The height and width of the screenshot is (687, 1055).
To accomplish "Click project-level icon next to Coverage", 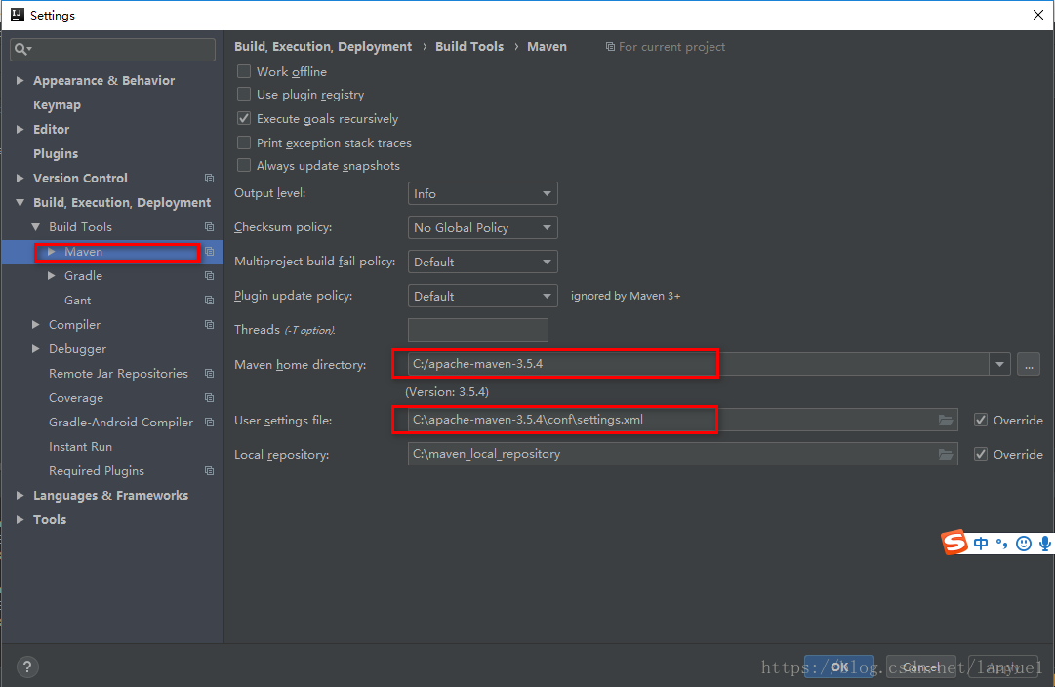I will coord(209,398).
